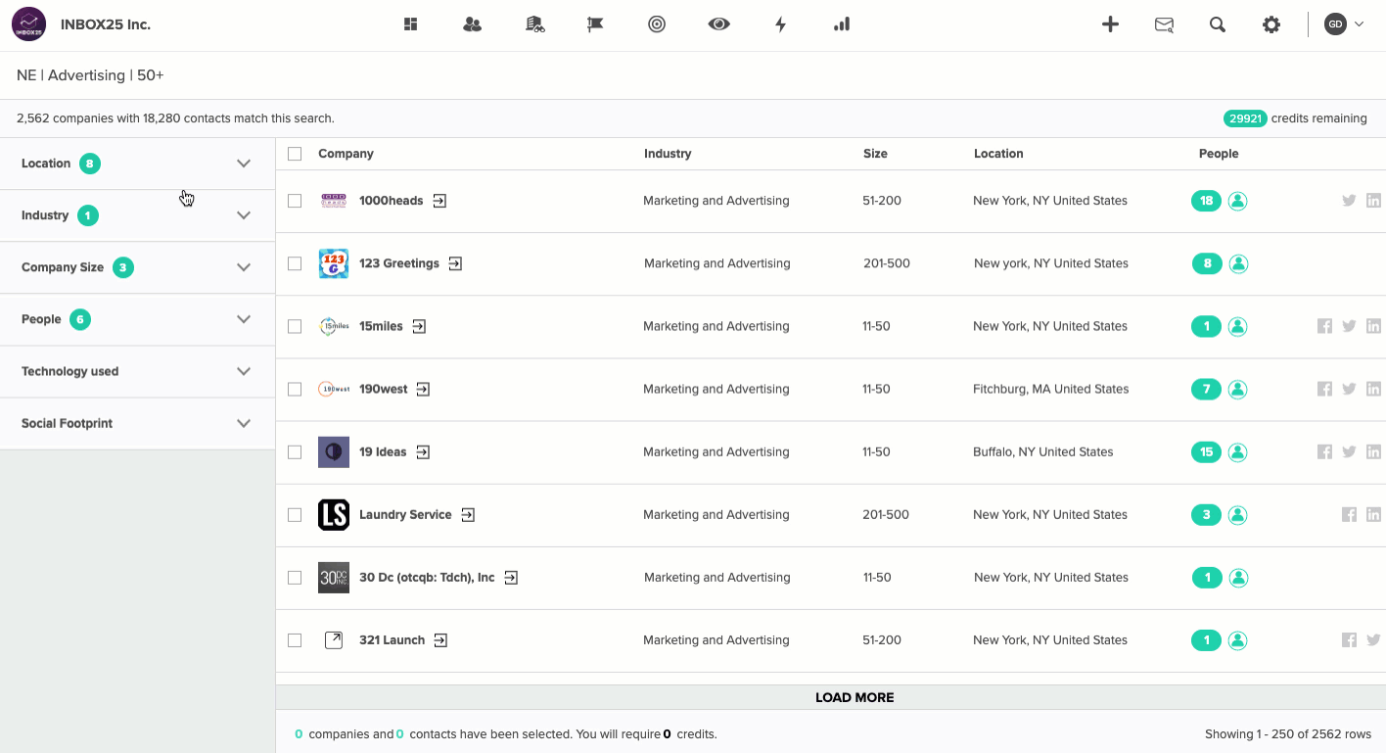Open 1000heads company details arrow icon
Screen dimensions: 1386x753
(440, 201)
